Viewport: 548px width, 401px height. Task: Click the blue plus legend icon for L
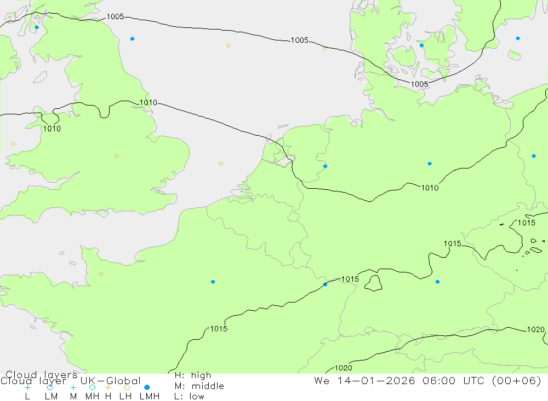[x=27, y=387]
